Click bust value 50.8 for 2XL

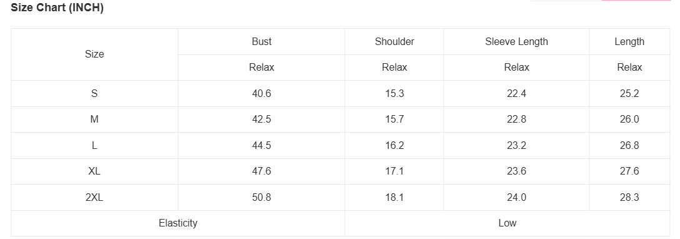click(261, 197)
